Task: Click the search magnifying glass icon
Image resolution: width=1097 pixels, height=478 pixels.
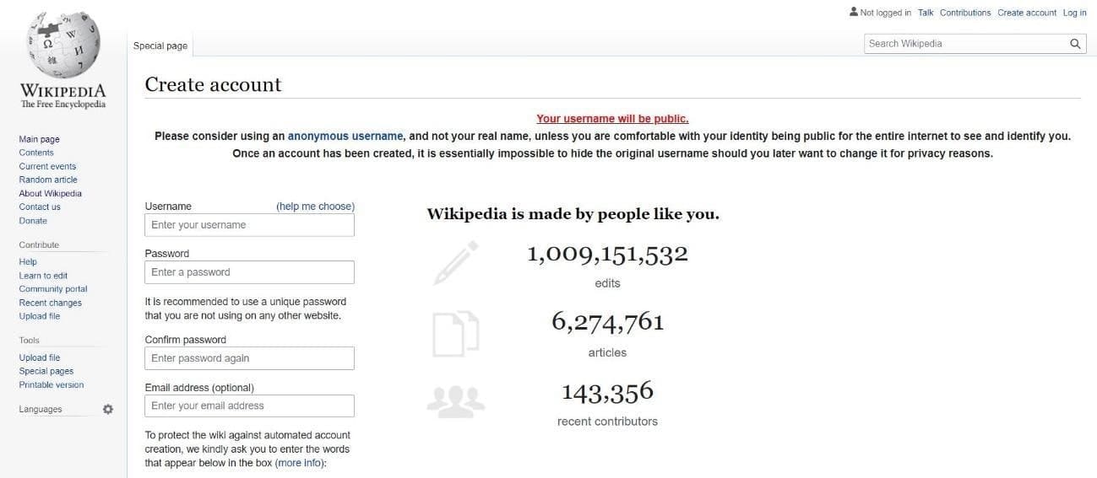Action: pos(1075,44)
